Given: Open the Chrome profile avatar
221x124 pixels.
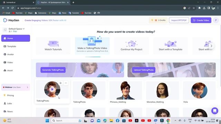Looking at the screenshot, I should pos(213,8).
